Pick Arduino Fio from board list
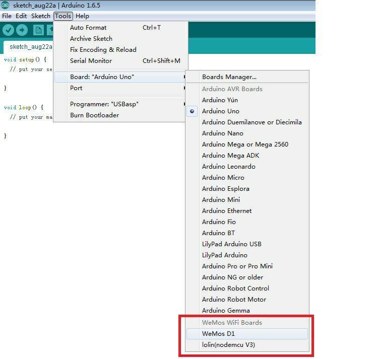This screenshot has height=359, width=378. [x=247, y=222]
